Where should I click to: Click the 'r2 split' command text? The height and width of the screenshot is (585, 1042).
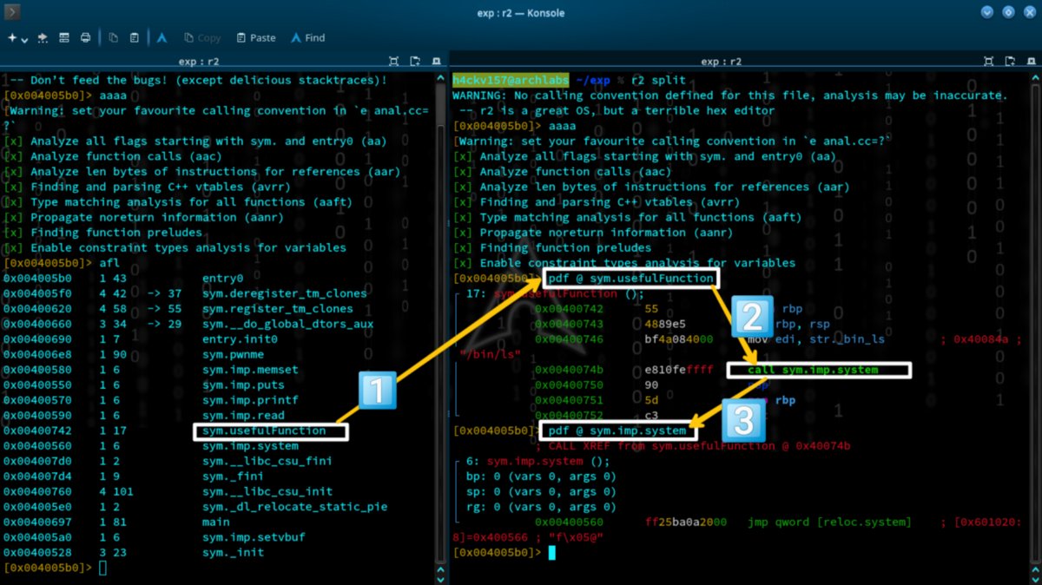(x=657, y=80)
